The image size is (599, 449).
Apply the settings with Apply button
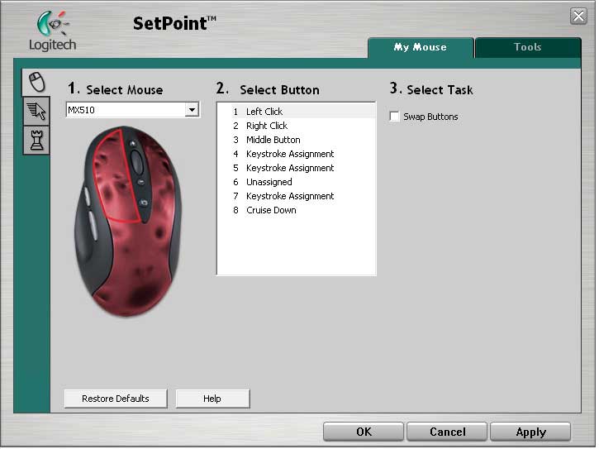pyautogui.click(x=530, y=432)
